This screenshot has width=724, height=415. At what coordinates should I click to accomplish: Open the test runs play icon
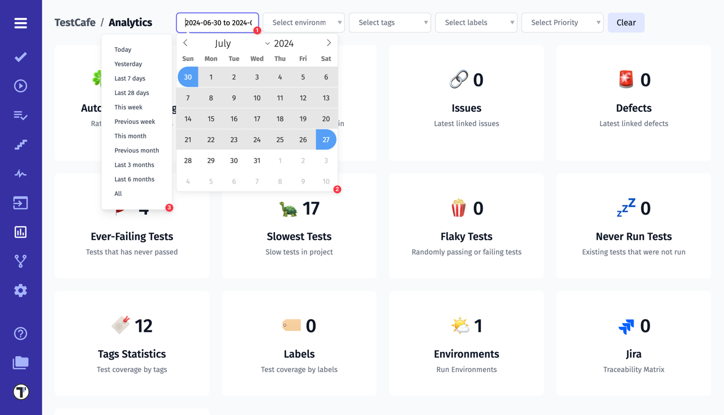tap(20, 86)
